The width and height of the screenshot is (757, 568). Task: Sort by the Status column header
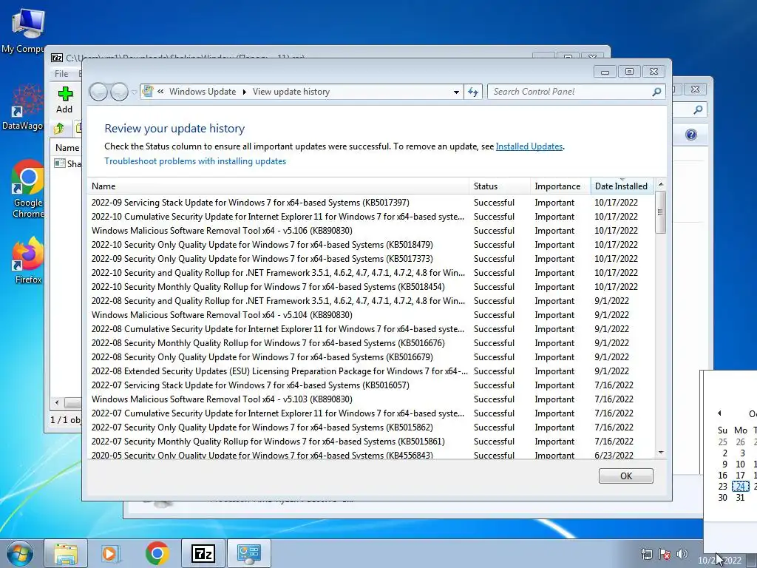click(500, 186)
